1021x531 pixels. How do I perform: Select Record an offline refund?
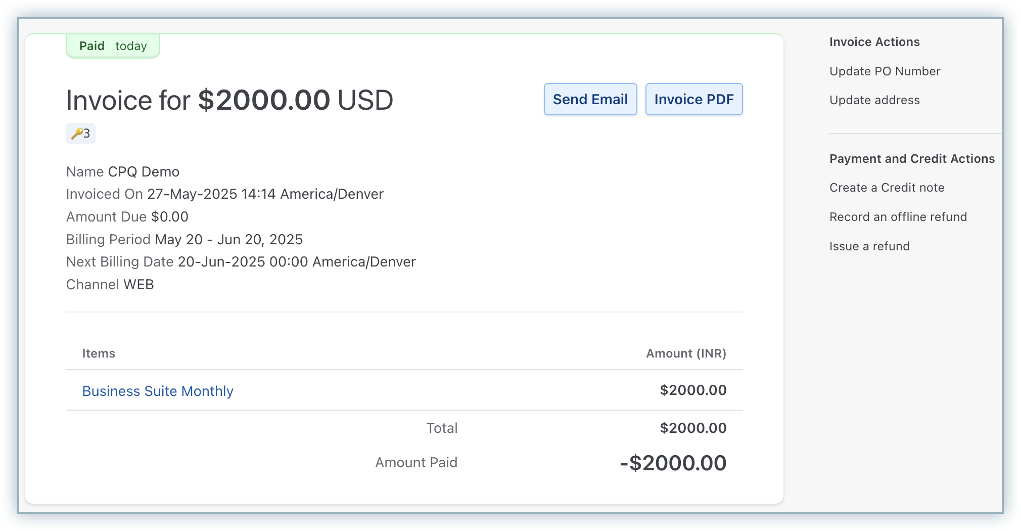pyautogui.click(x=898, y=217)
